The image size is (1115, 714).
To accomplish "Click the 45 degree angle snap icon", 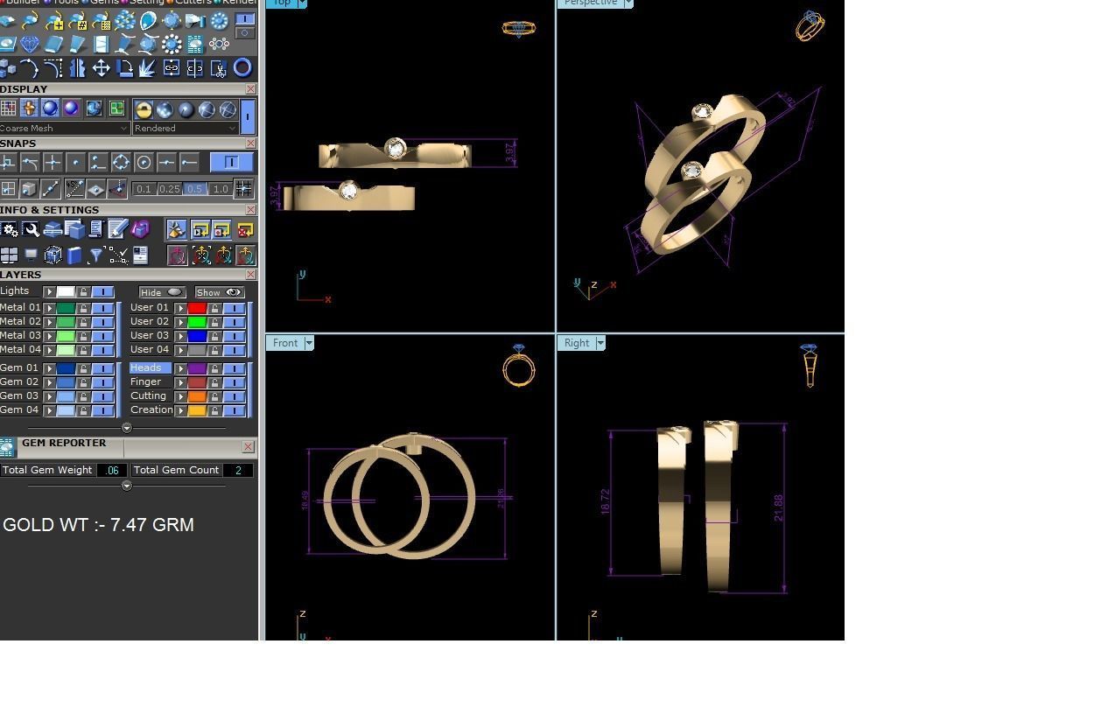I will point(74,188).
